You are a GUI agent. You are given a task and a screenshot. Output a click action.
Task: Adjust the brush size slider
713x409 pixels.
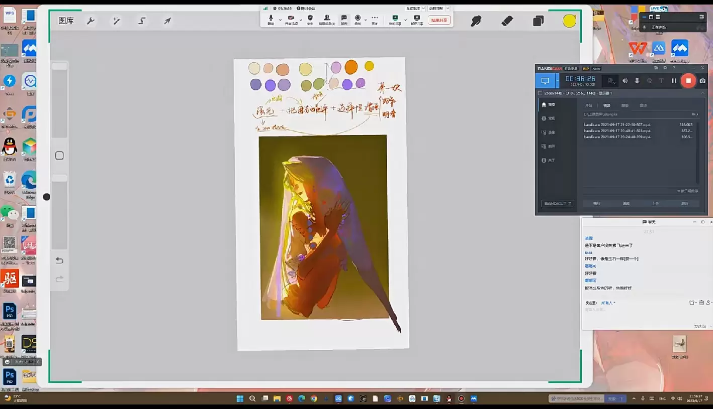59,99
